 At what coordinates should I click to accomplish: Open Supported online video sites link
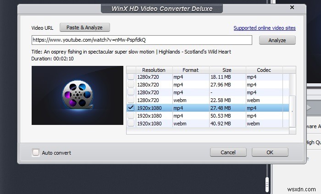265,28
